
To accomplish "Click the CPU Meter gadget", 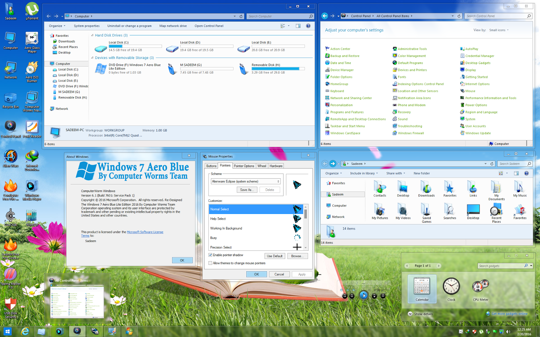I will coord(480,286).
